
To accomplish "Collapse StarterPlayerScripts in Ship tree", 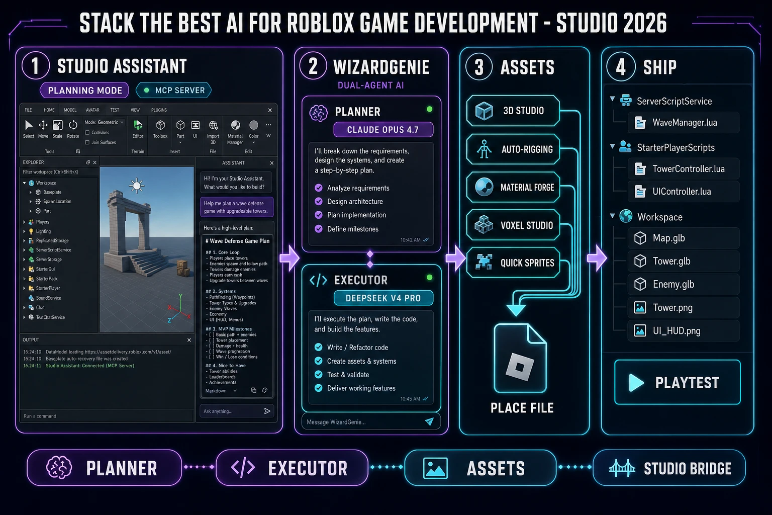I will click(612, 146).
